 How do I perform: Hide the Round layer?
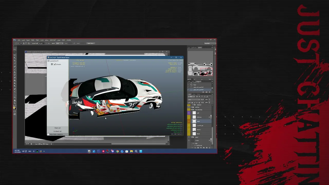click(x=189, y=134)
